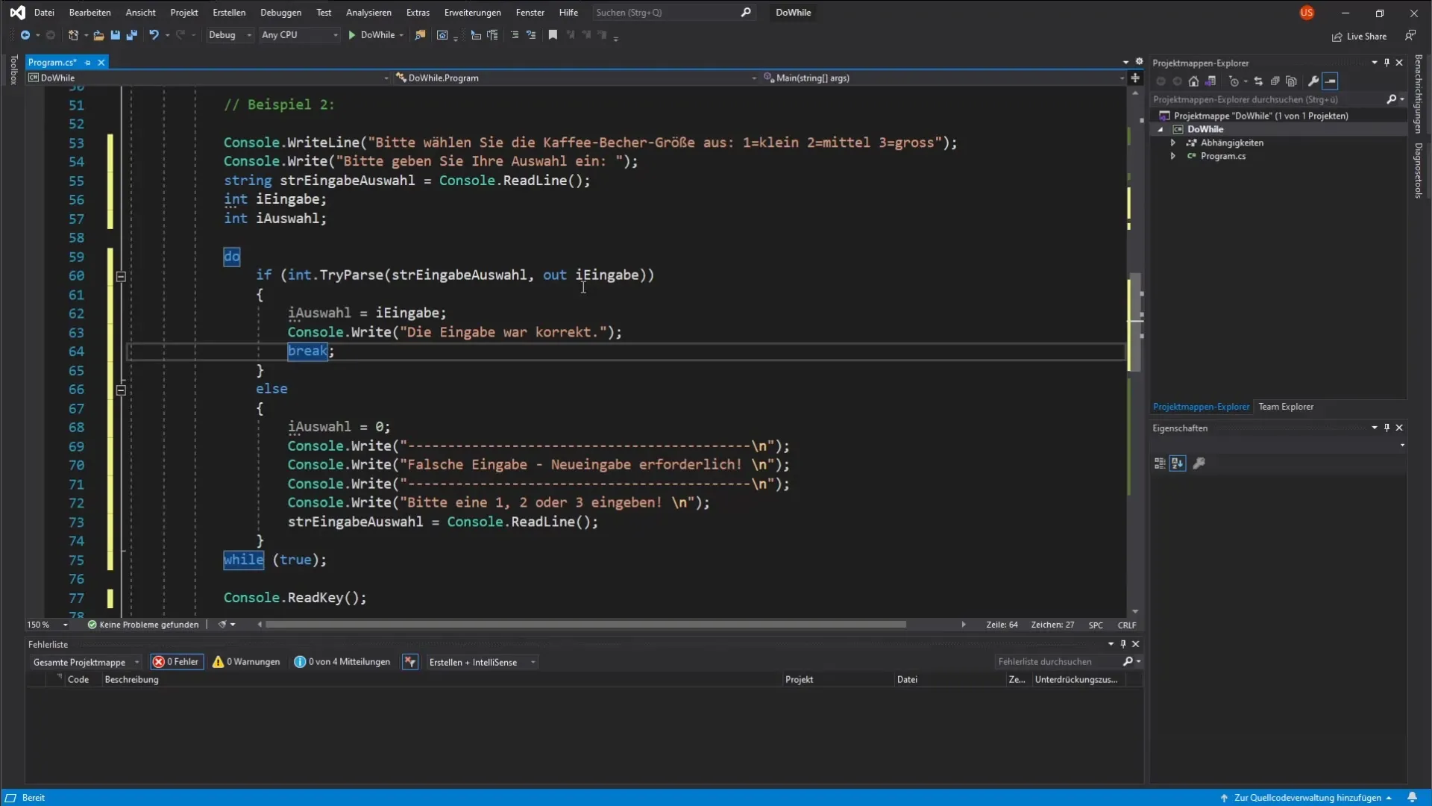Toggle the 0 Warnungen filter
This screenshot has height=806, width=1432.
coord(246,662)
